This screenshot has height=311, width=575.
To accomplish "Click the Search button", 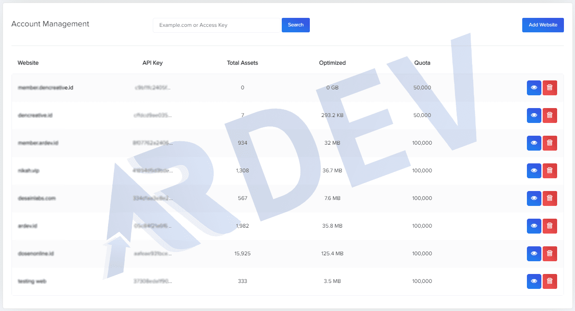I will tap(295, 25).
